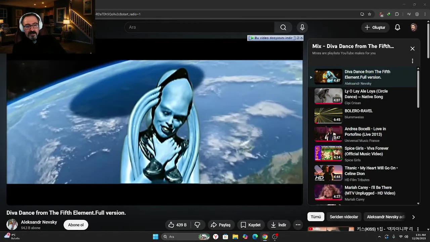430x242 pixels.
Task: Open Aleksandr Nevsky channel name link
Action: [39, 222]
